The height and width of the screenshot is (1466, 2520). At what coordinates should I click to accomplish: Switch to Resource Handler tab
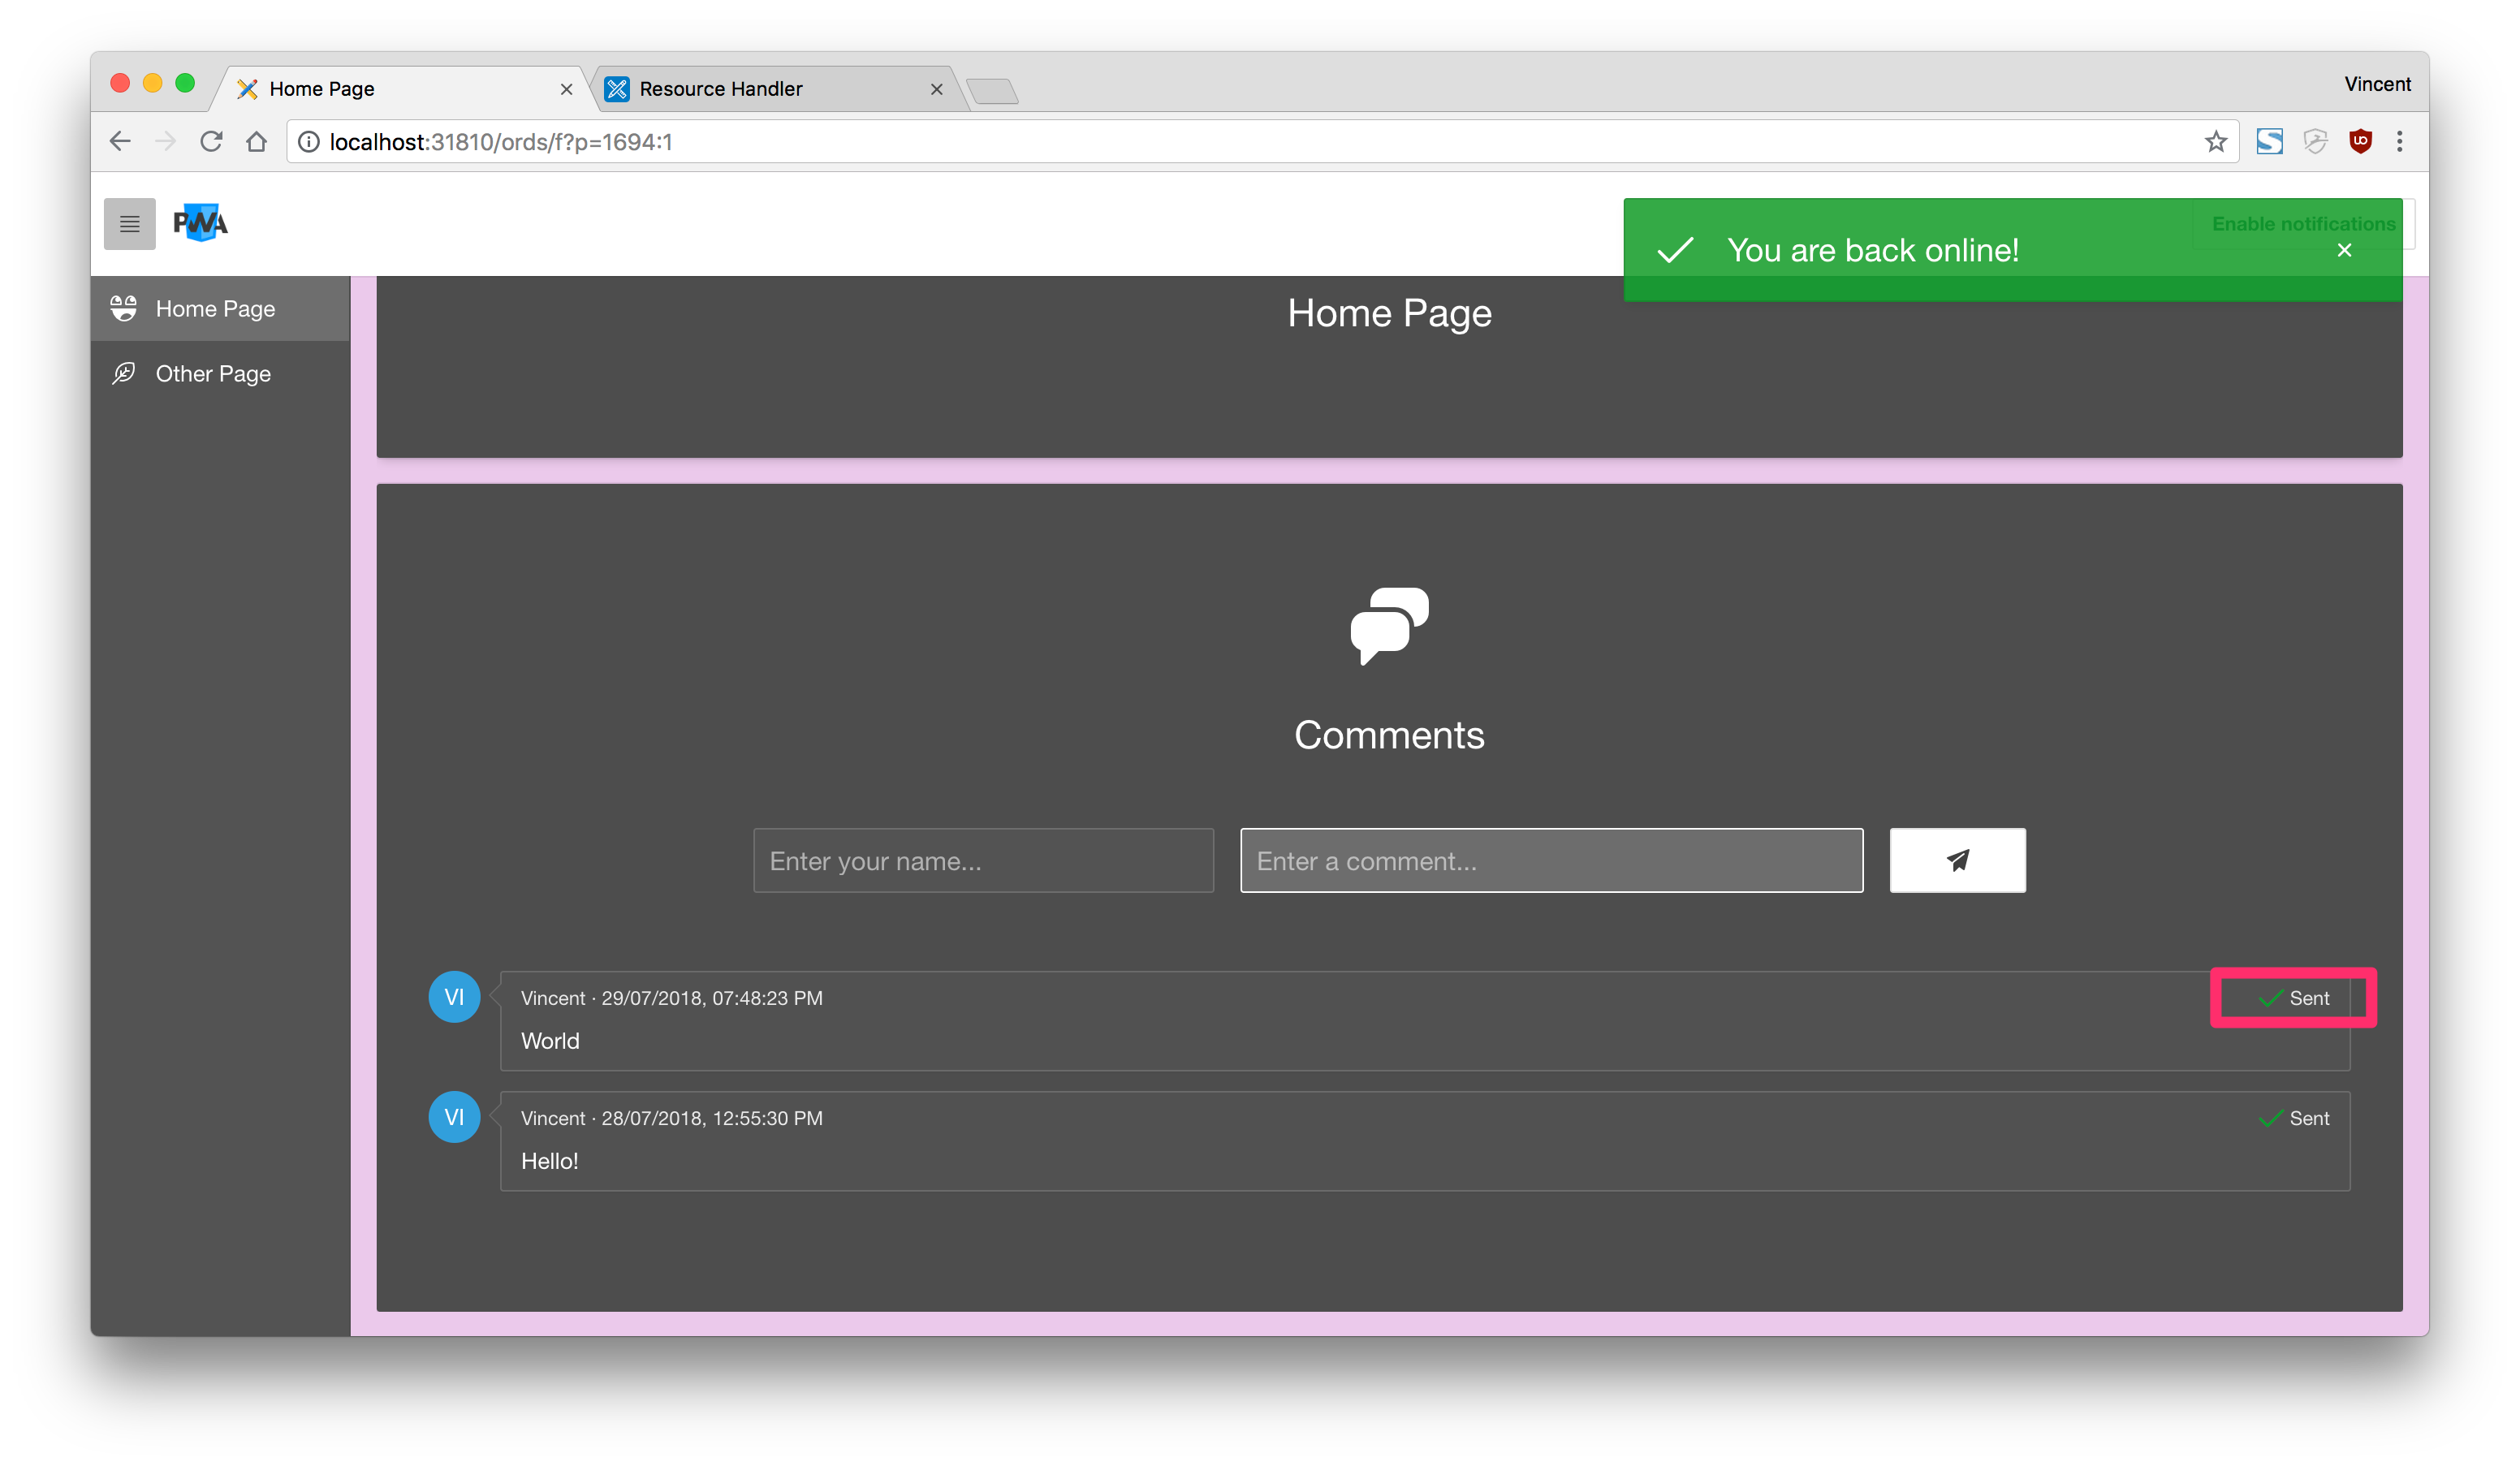720,89
